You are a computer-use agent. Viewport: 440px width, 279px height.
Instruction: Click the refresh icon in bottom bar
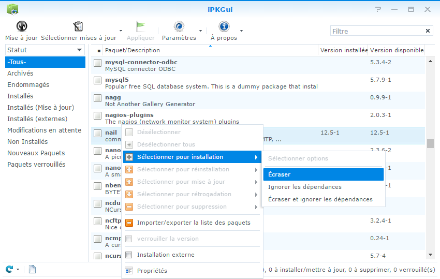pyautogui.click(x=9, y=270)
